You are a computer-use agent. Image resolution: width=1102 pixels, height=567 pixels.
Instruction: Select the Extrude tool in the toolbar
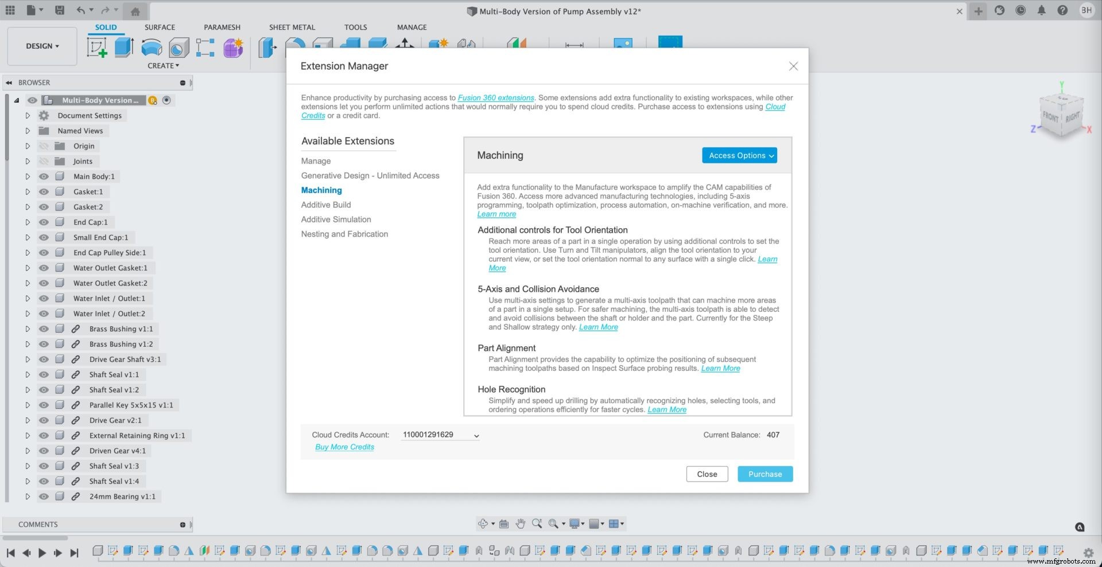point(124,48)
